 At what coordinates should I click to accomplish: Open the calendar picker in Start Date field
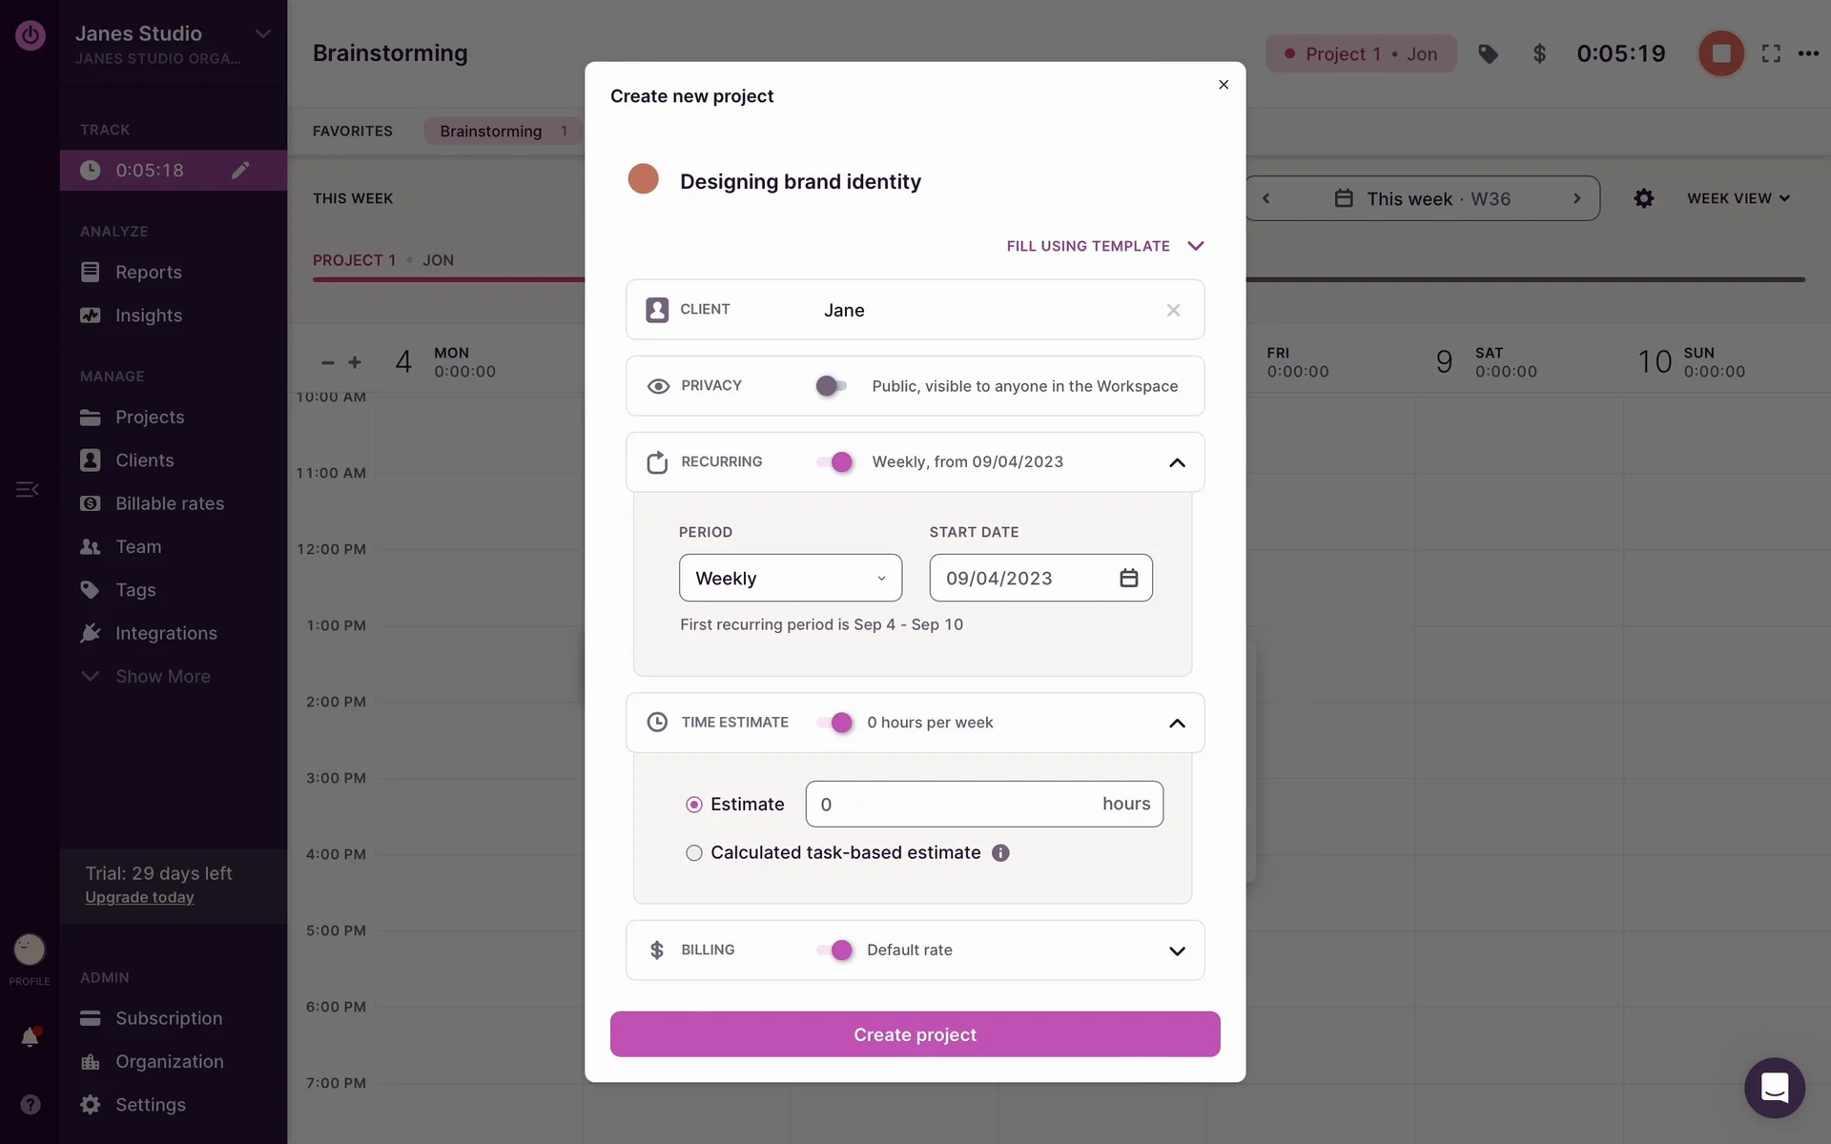(x=1128, y=579)
